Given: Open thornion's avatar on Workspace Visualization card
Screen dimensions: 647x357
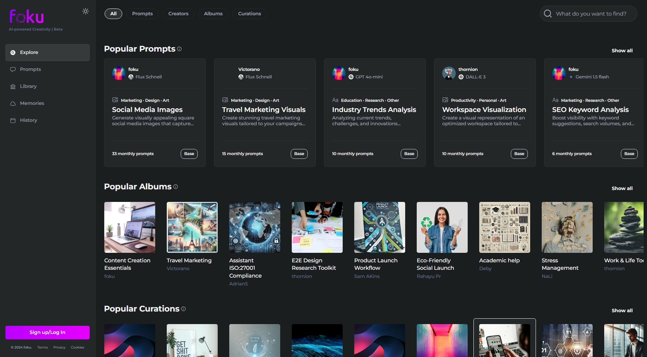Looking at the screenshot, I should (449, 73).
